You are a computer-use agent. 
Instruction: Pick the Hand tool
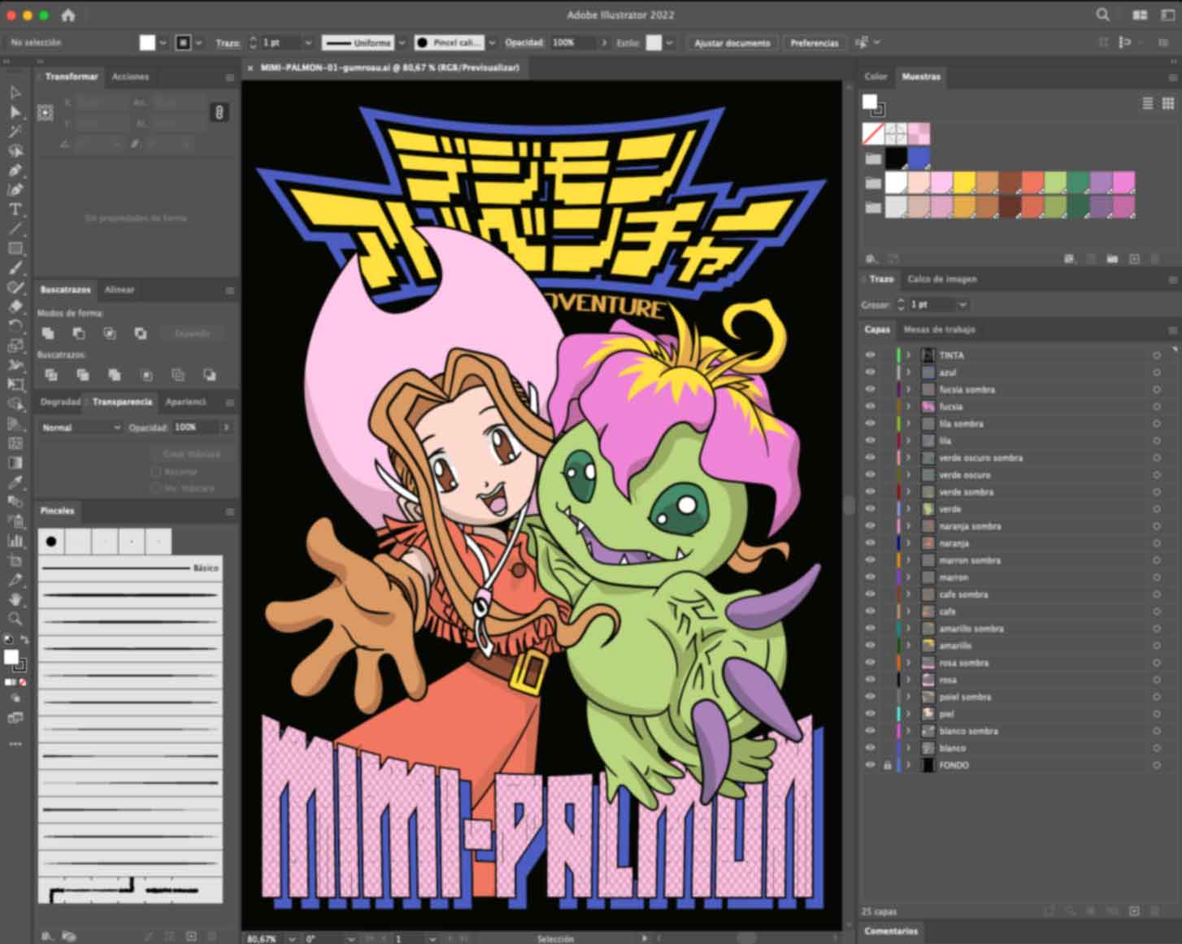pyautogui.click(x=15, y=599)
